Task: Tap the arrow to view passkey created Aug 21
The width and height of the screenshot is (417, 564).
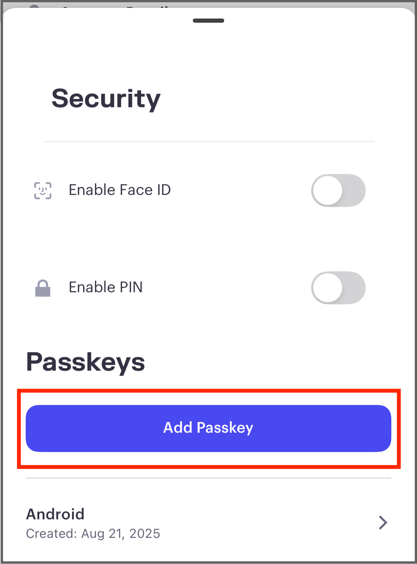Action: [383, 523]
